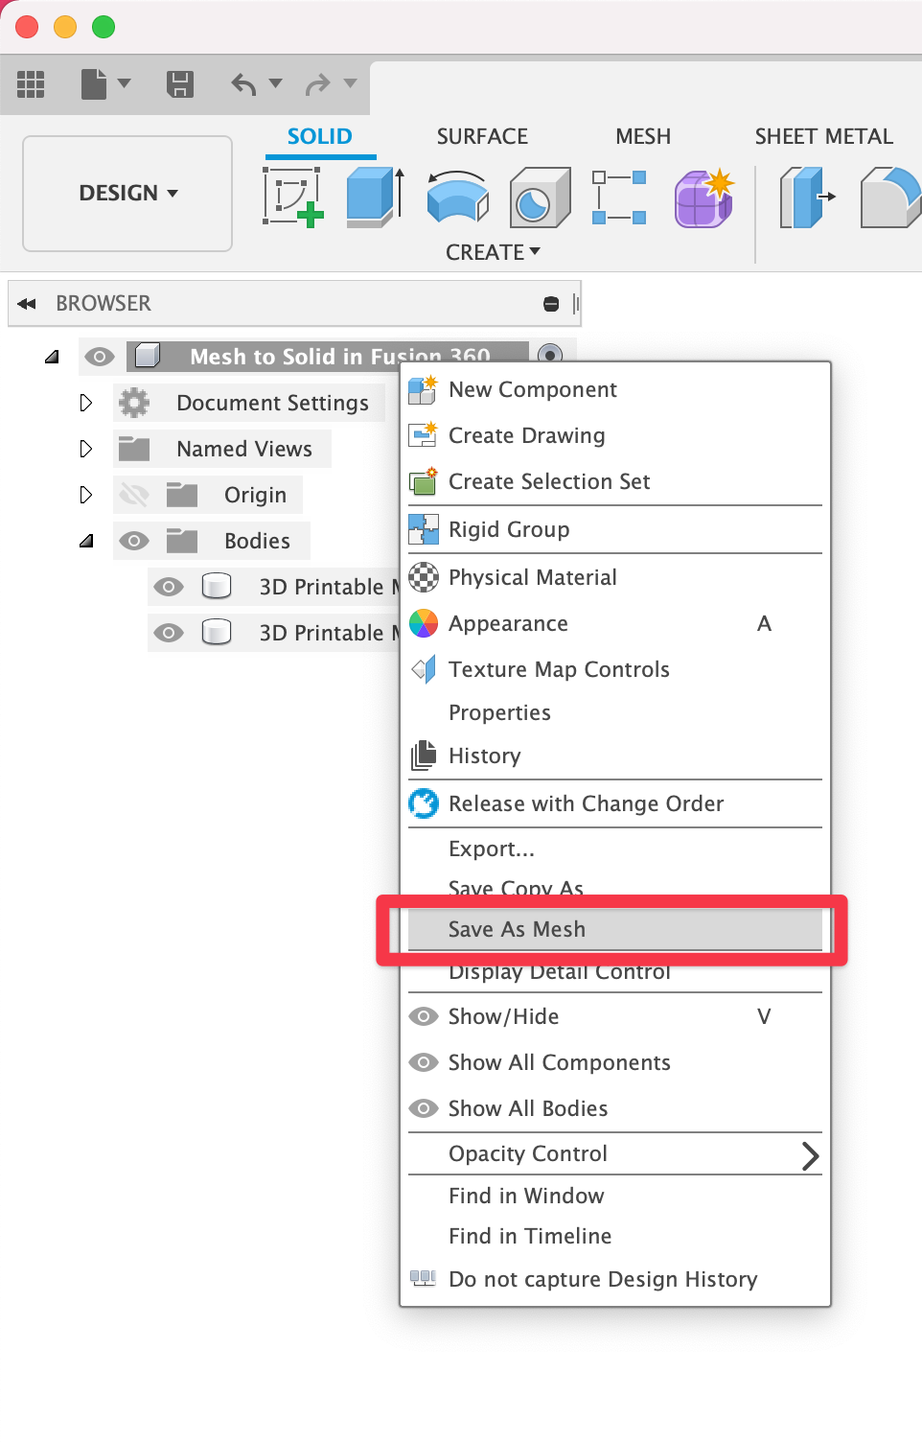Click the History stacked pages icon
Viewport: 922px width, 1442px height.
(x=423, y=756)
